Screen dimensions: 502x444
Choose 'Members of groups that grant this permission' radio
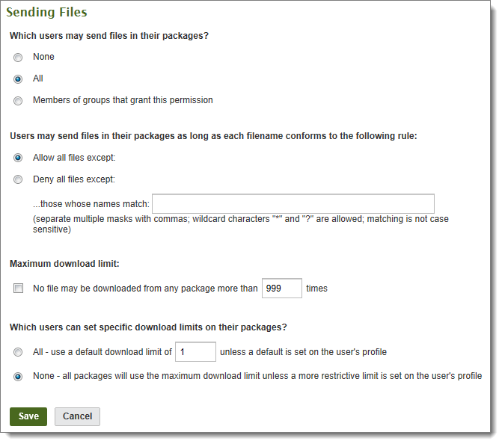point(18,101)
